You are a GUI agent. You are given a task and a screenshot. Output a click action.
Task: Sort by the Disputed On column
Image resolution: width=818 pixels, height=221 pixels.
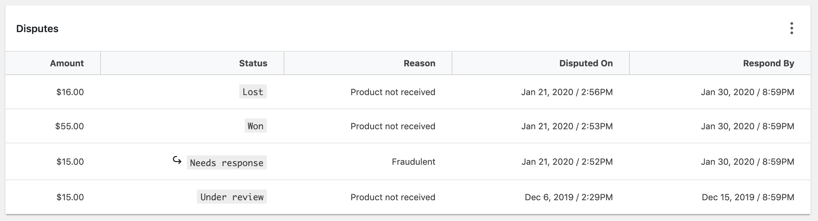[x=585, y=63]
